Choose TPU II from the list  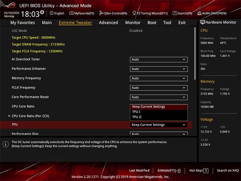coord(159,117)
